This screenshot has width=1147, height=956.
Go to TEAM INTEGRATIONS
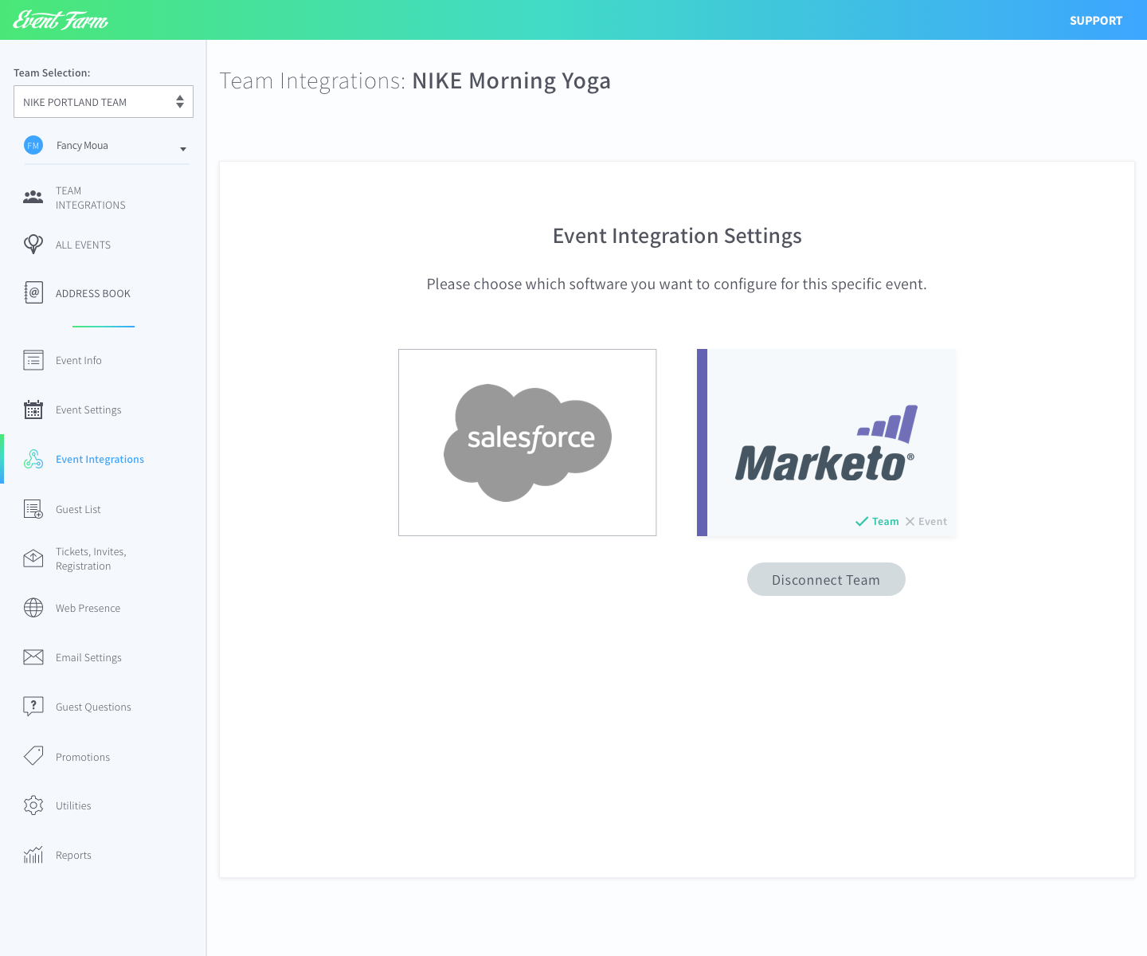pos(91,198)
